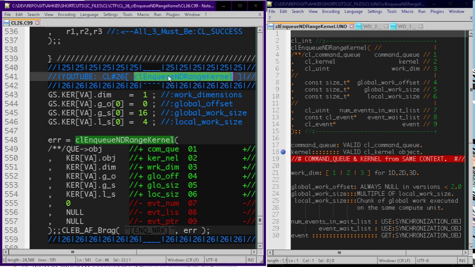Click the Notepad++ app icon in left title bar
This screenshot has height=267, width=475.
coord(7,6)
